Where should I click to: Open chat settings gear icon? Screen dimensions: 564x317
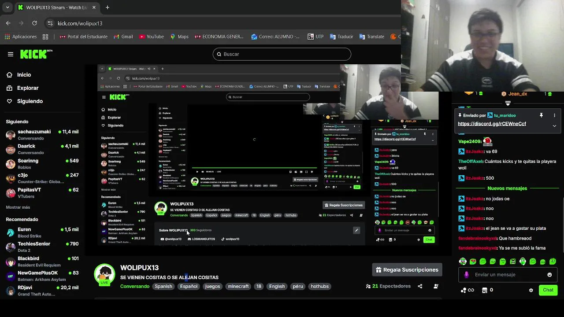531,290
